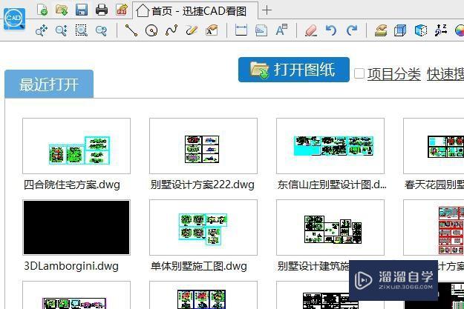Open the 单体别墅施工图.dwg thumbnail

pos(203,227)
